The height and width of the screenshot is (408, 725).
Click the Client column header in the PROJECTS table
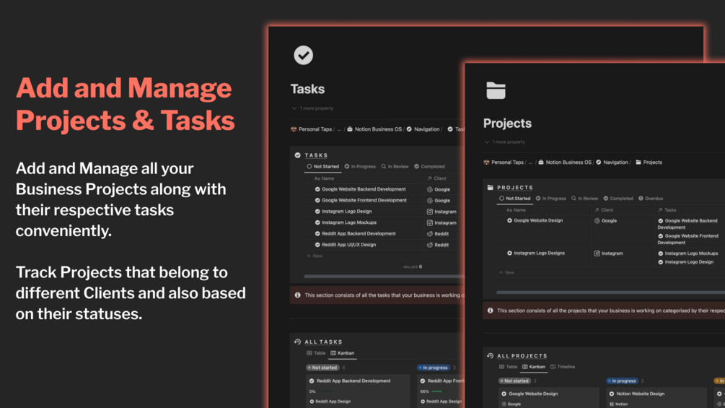point(604,210)
